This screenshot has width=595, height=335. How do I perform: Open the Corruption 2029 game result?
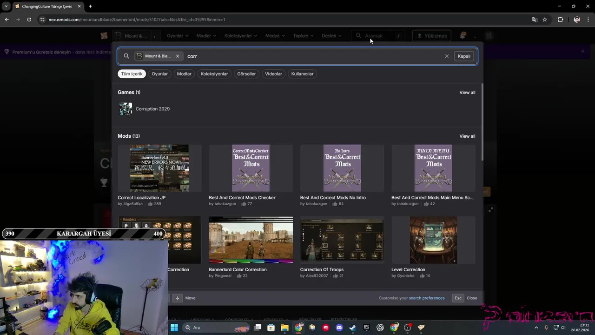point(152,109)
